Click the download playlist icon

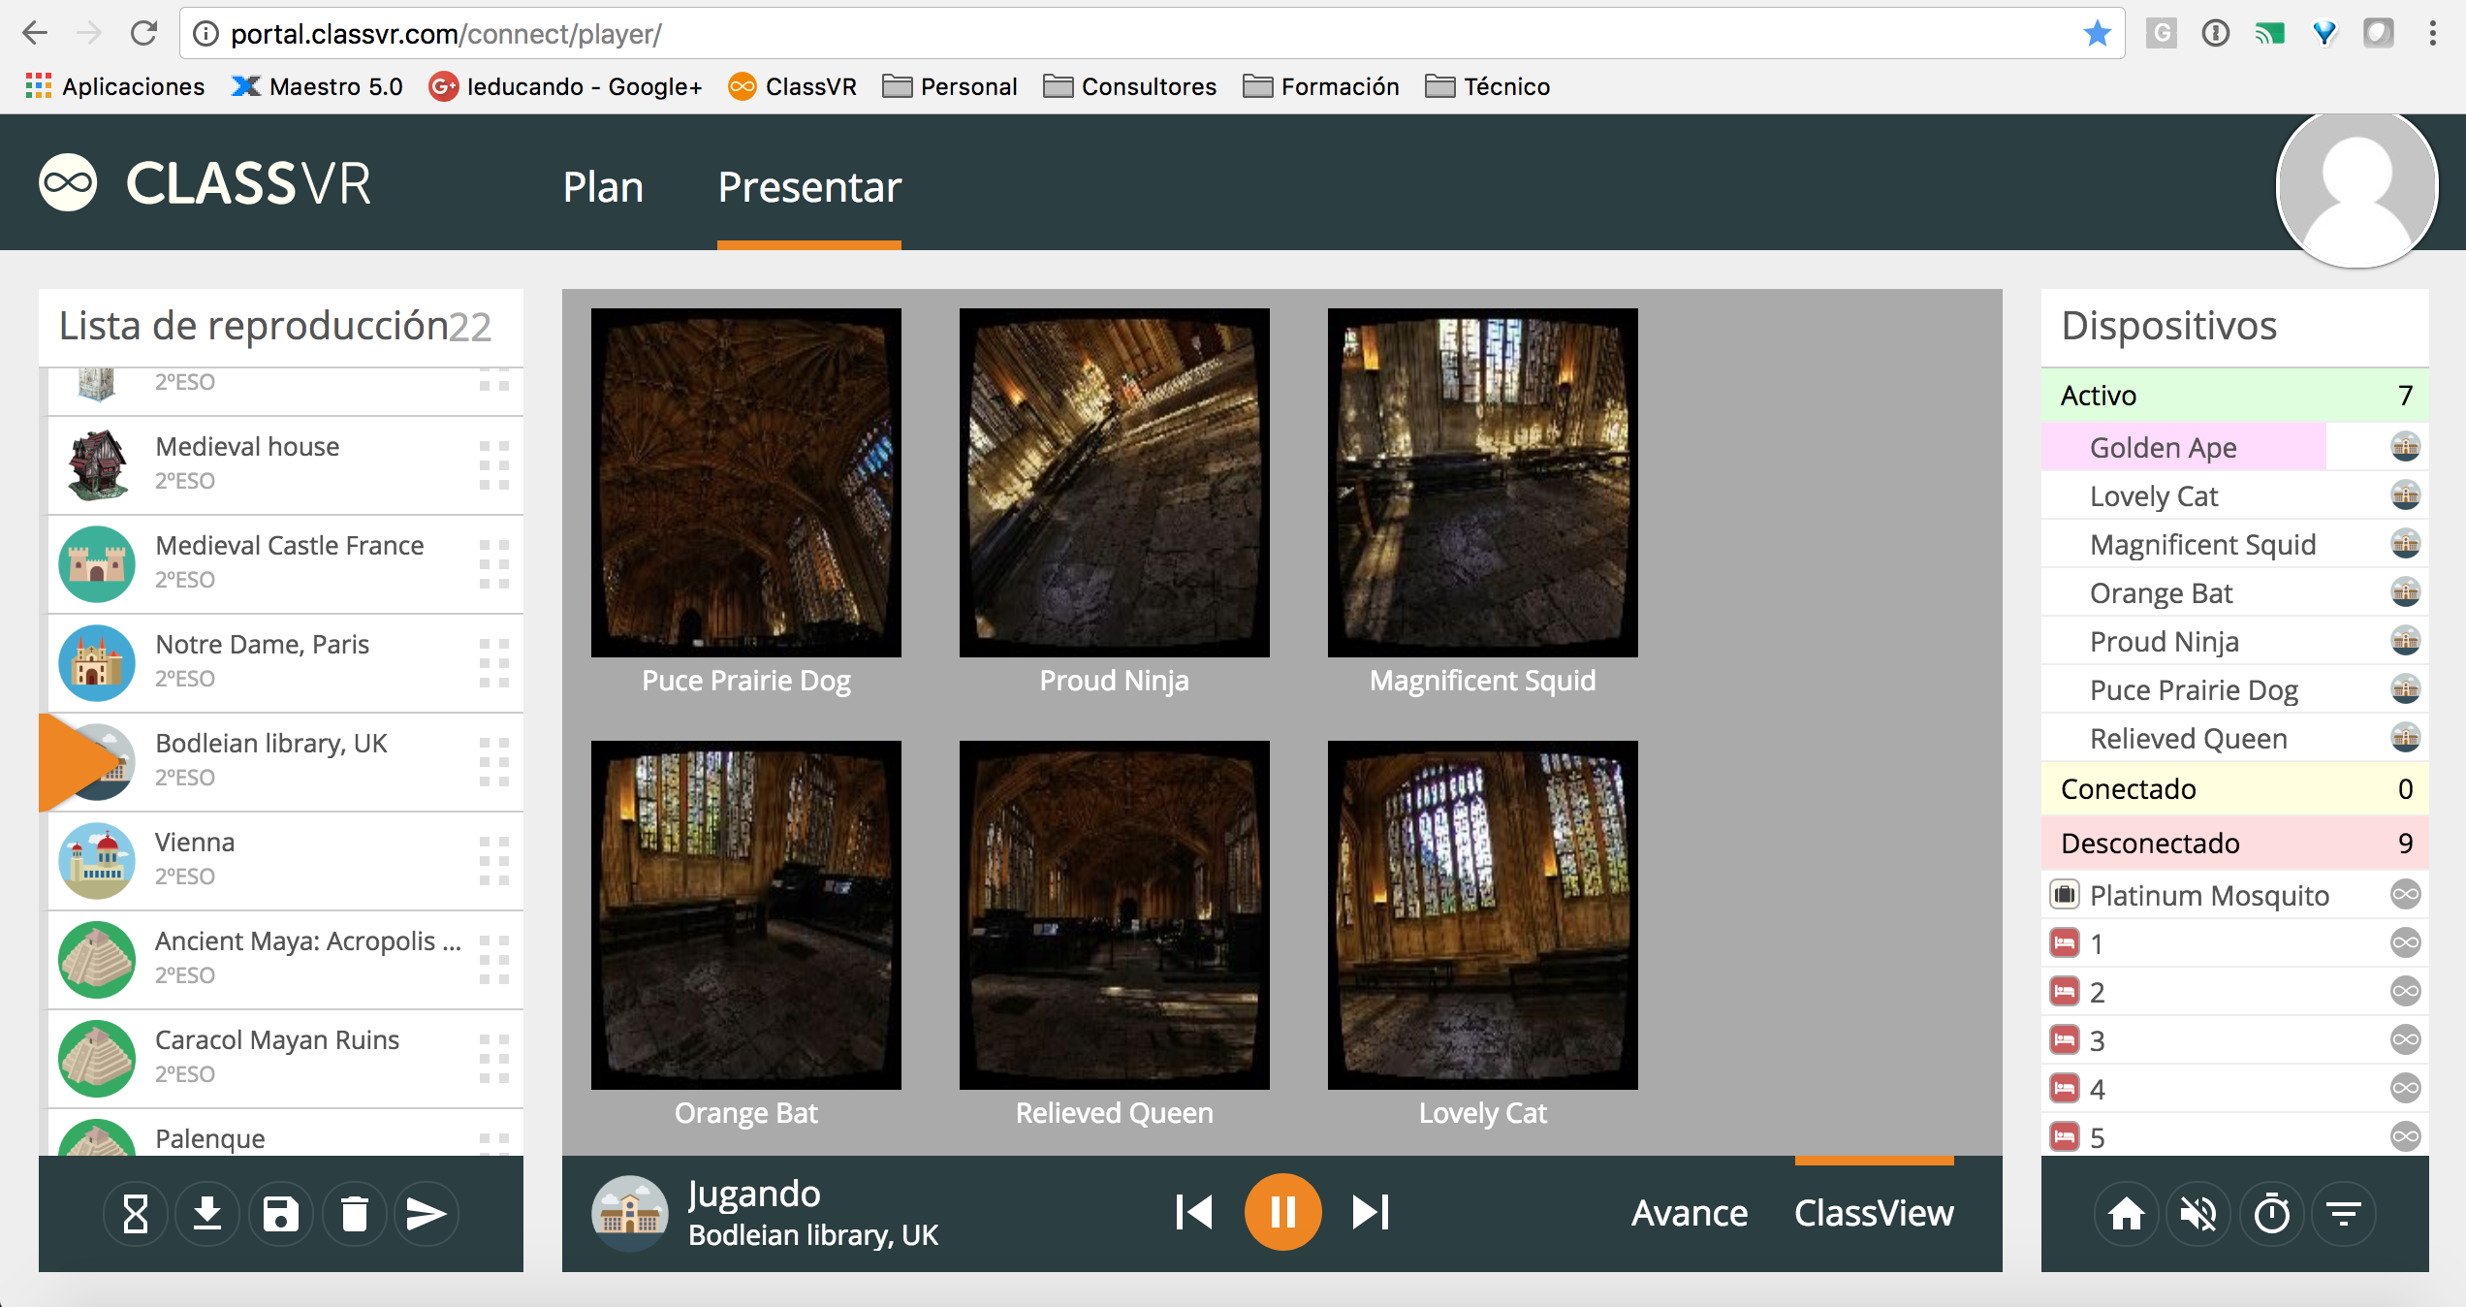(207, 1214)
